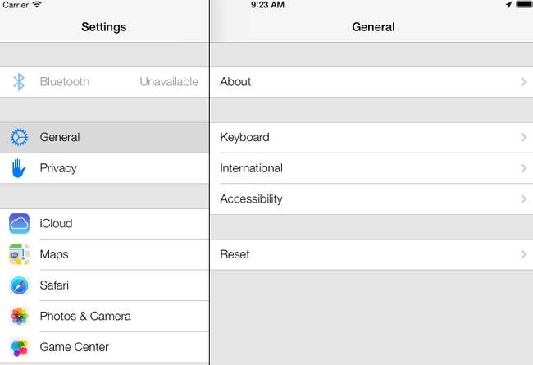Open Keyboard via the right chevron
The image size is (533, 365).
click(523, 137)
